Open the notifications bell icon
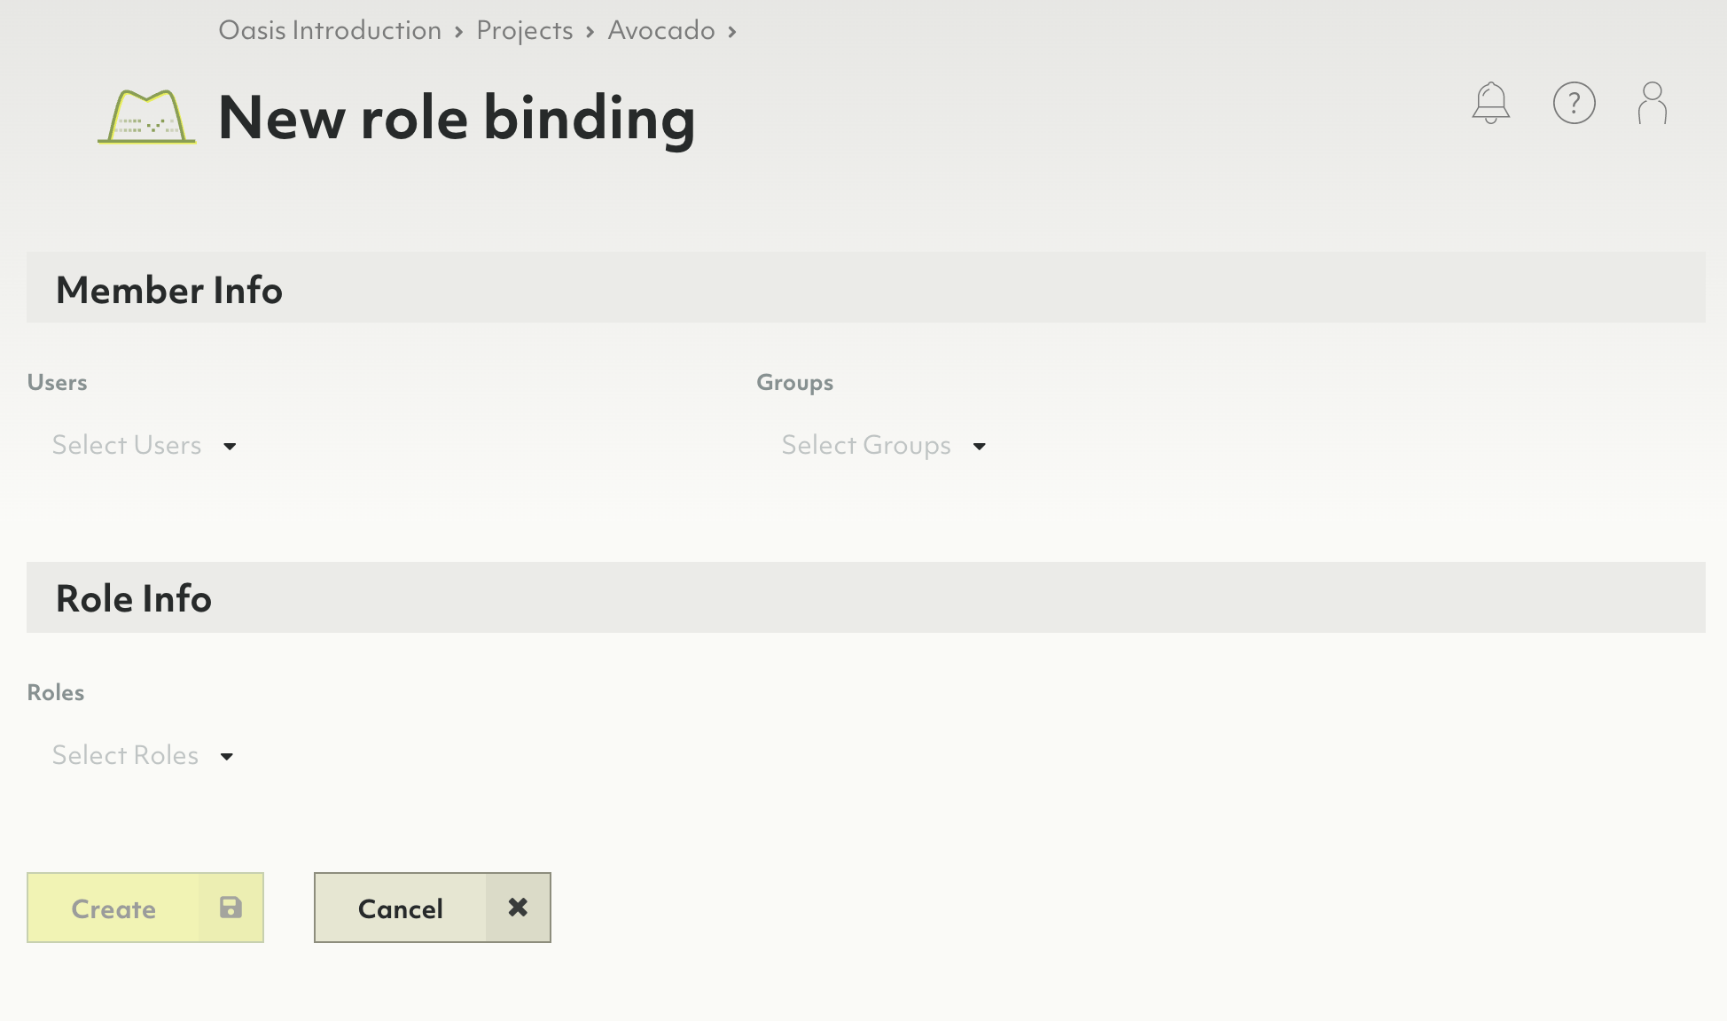The width and height of the screenshot is (1727, 1021). coord(1490,102)
